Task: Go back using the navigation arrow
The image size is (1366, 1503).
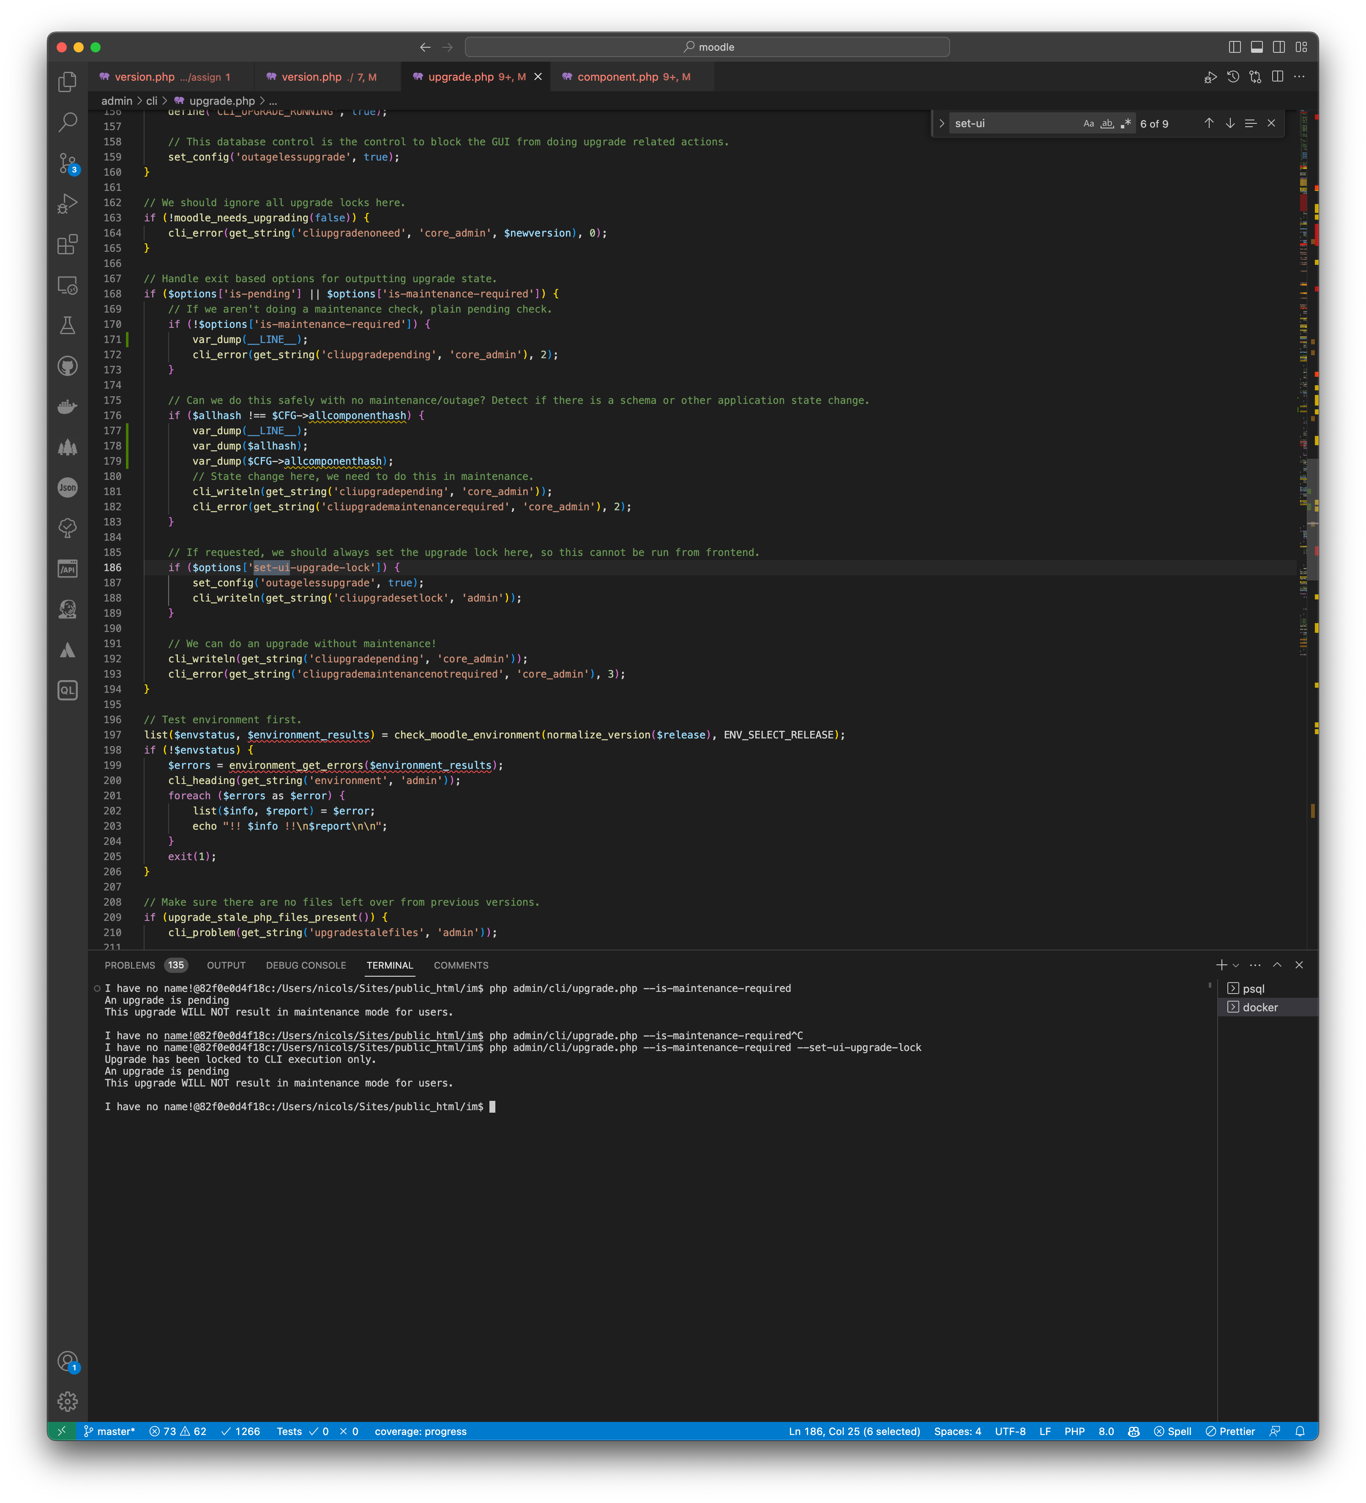Action: (x=425, y=47)
